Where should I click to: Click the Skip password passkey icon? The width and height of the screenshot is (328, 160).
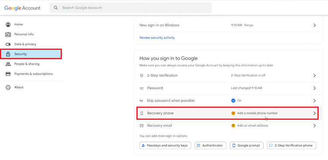click(x=141, y=101)
